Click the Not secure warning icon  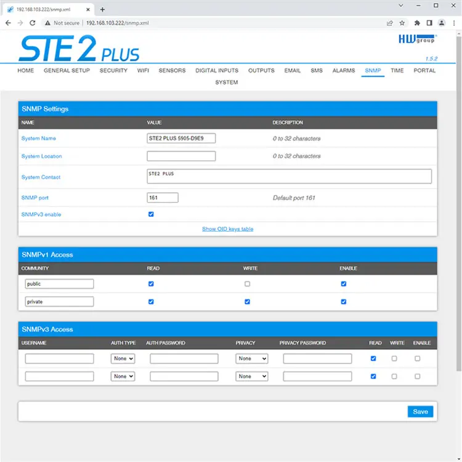tap(47, 23)
